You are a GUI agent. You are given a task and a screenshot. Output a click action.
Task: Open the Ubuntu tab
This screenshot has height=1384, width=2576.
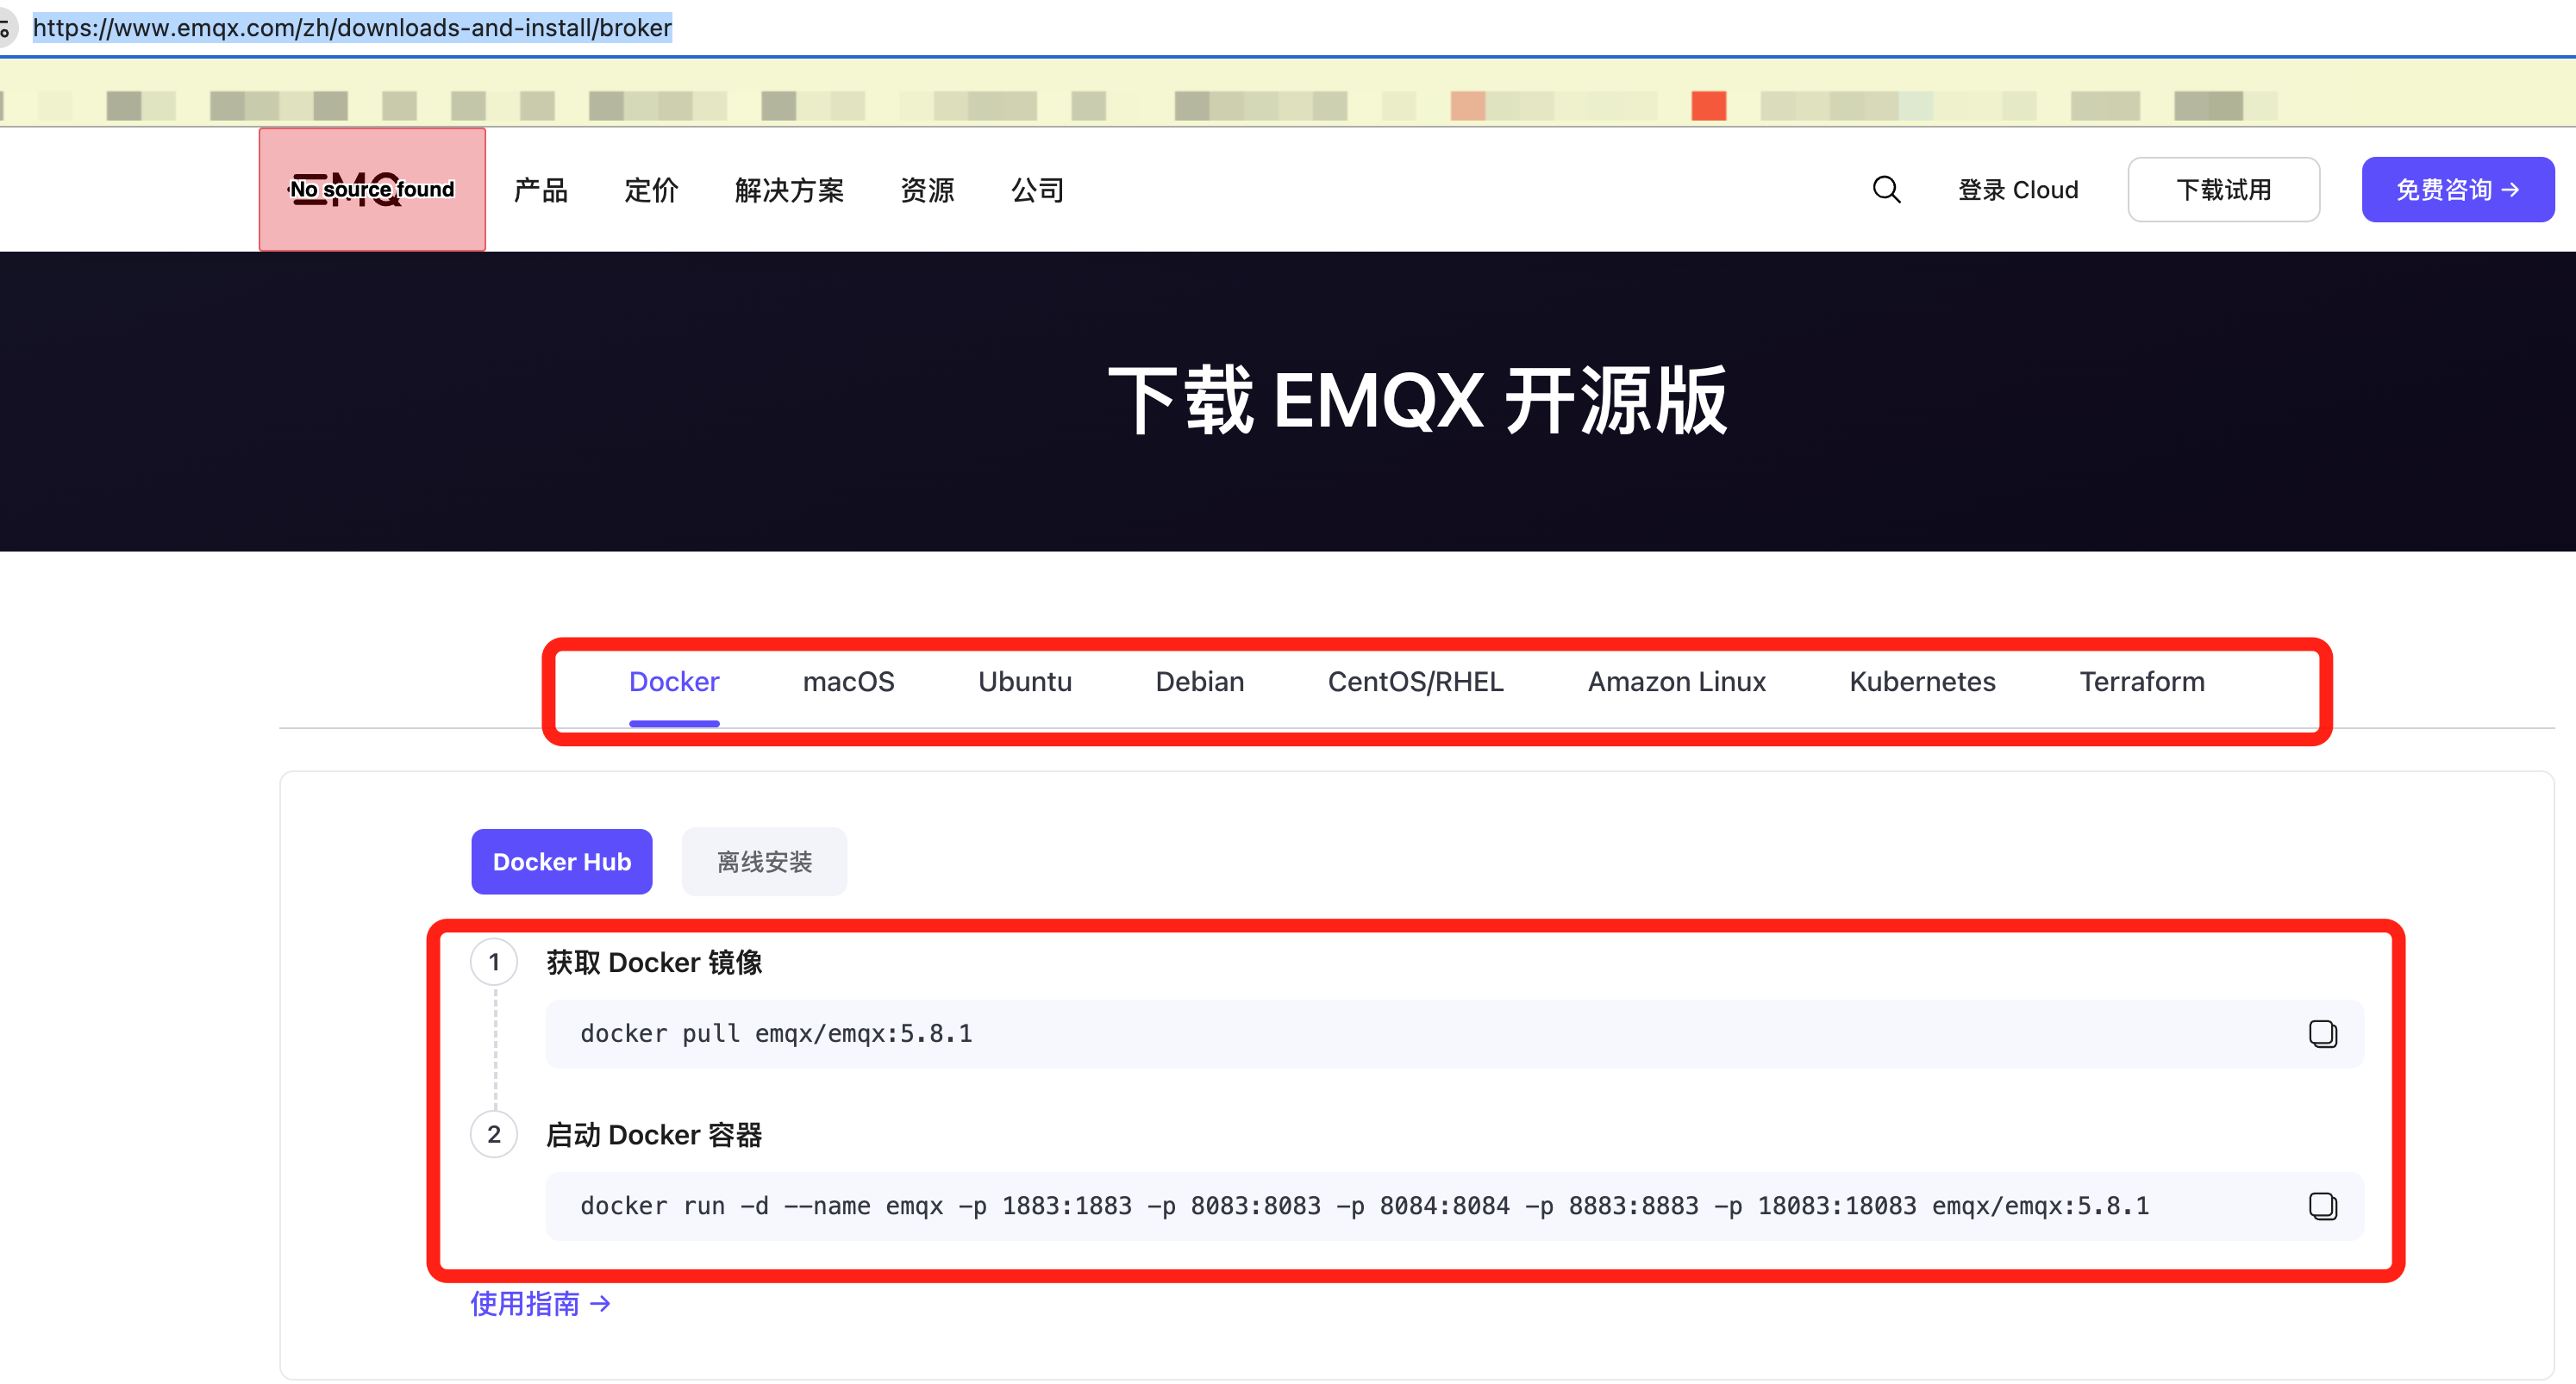pyautogui.click(x=1024, y=682)
